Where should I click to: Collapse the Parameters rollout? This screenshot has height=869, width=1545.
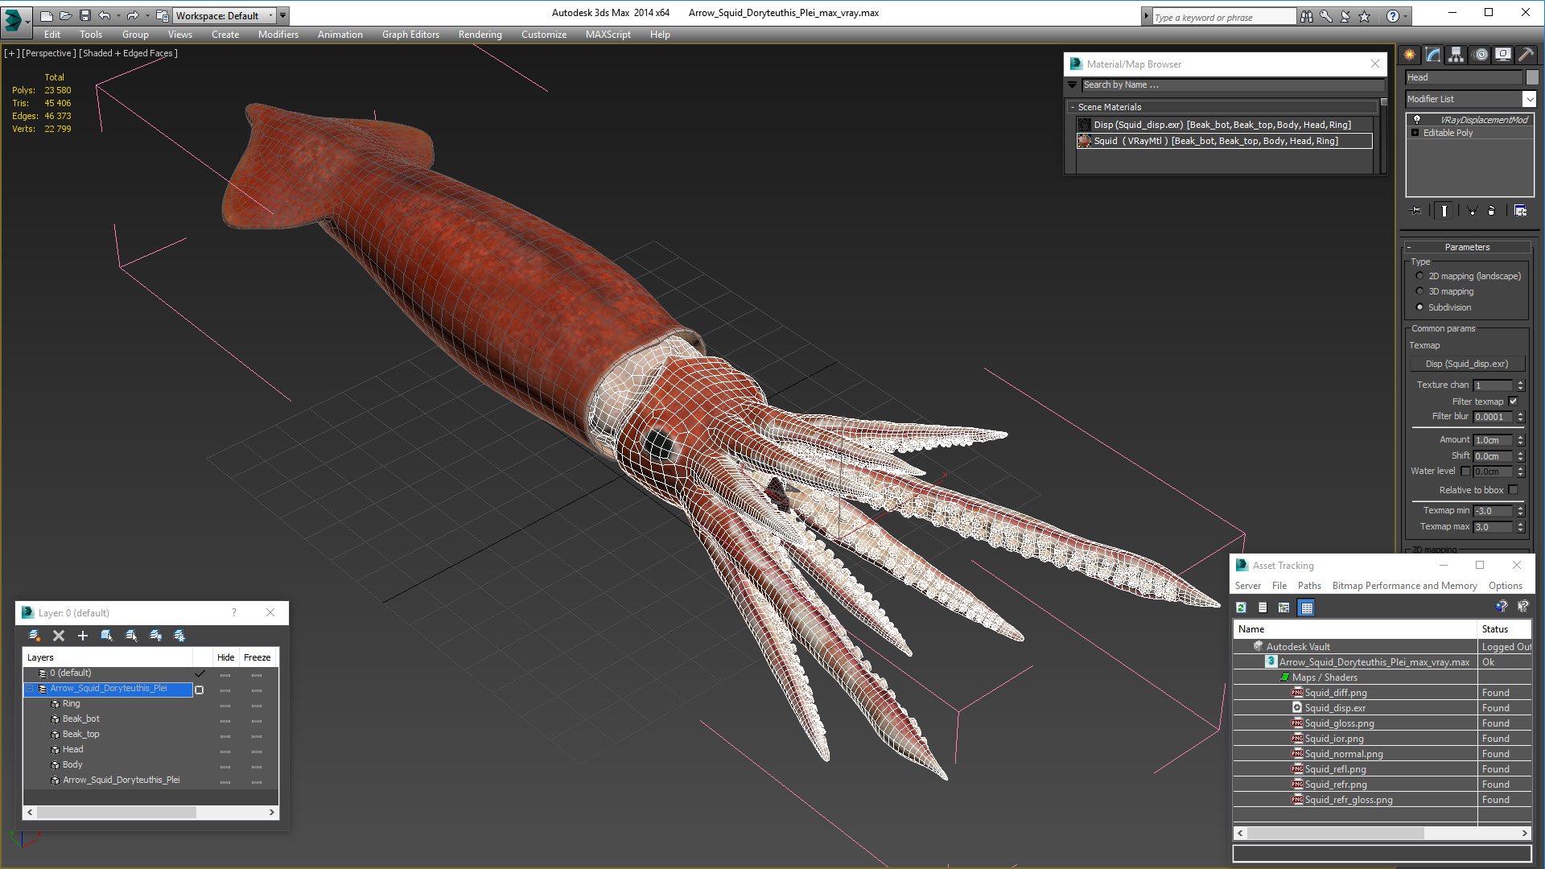(x=1409, y=247)
